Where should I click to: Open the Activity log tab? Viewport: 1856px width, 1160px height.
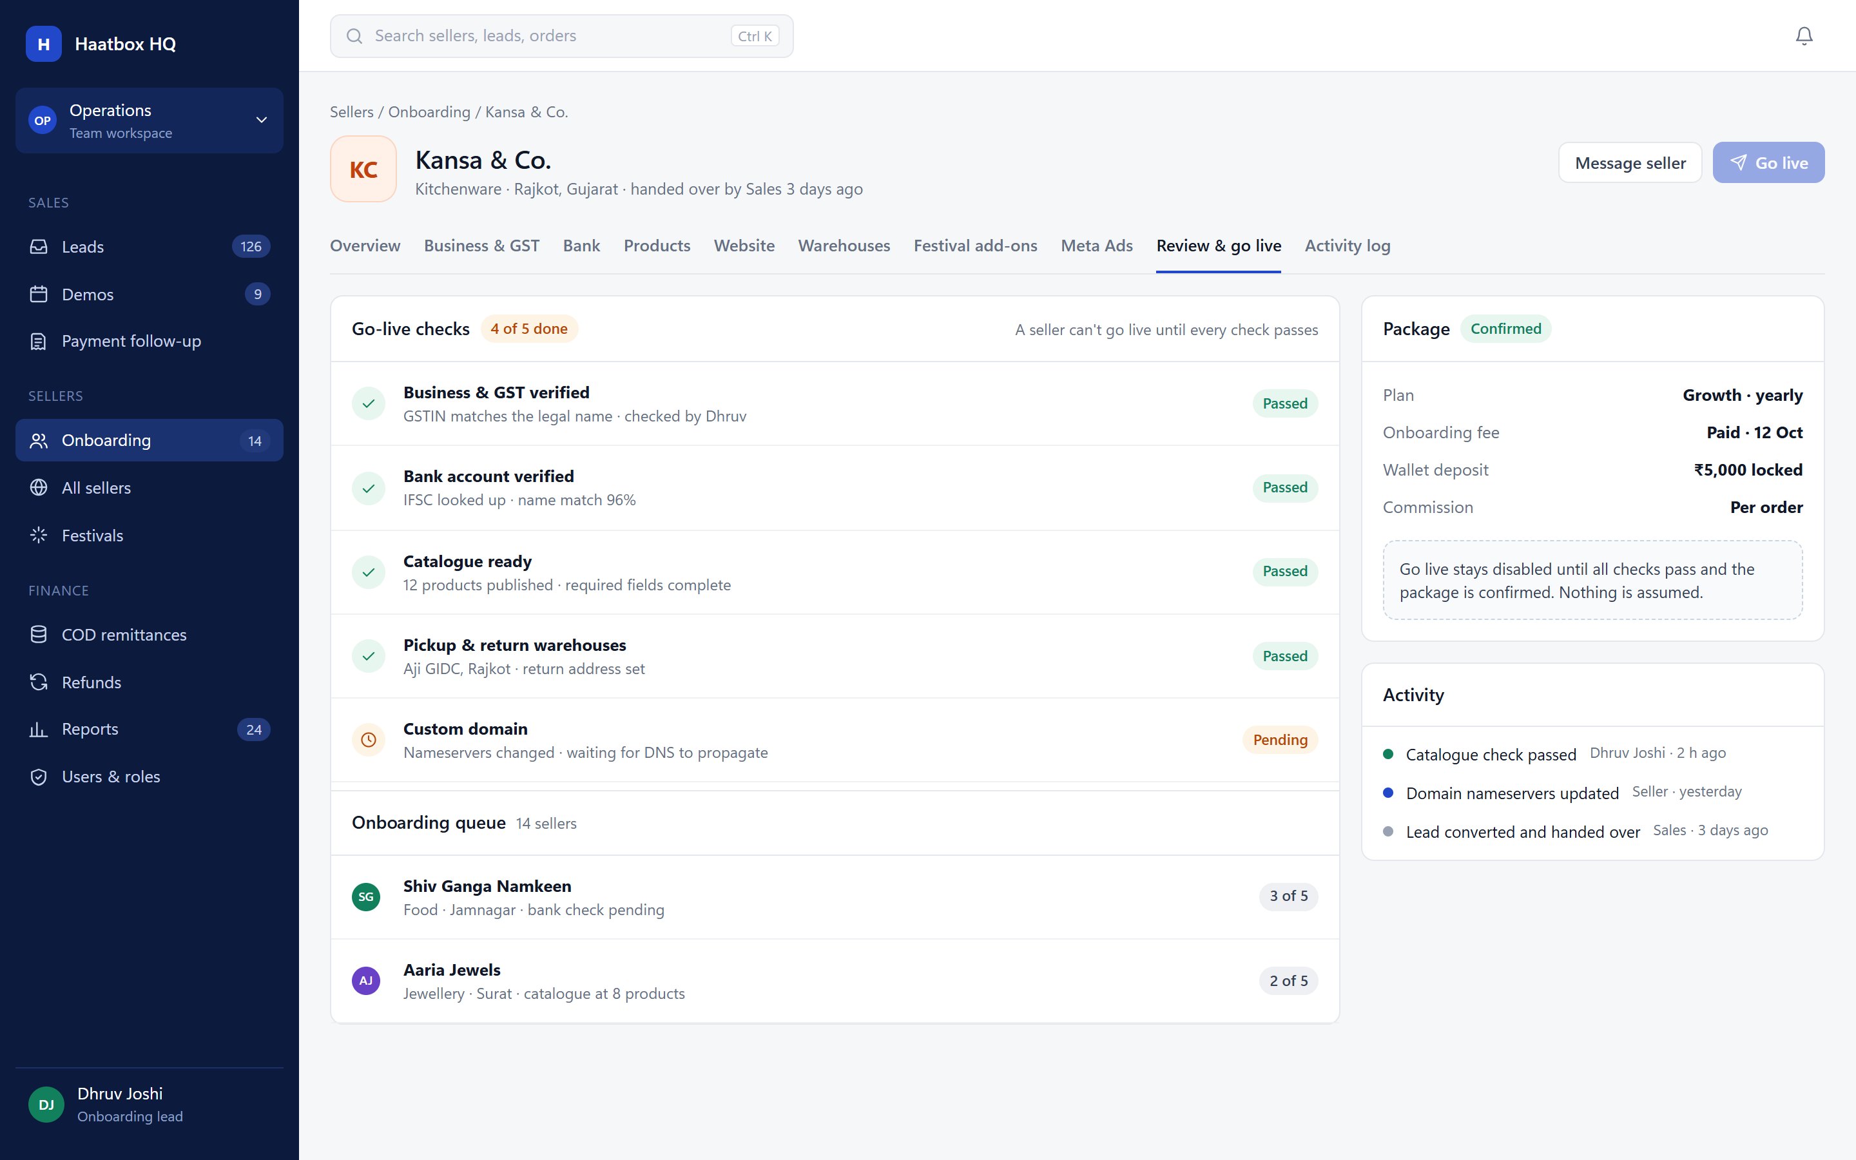click(x=1348, y=246)
